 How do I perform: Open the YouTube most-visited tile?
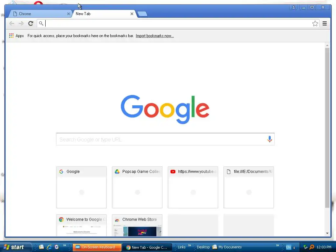click(193, 187)
